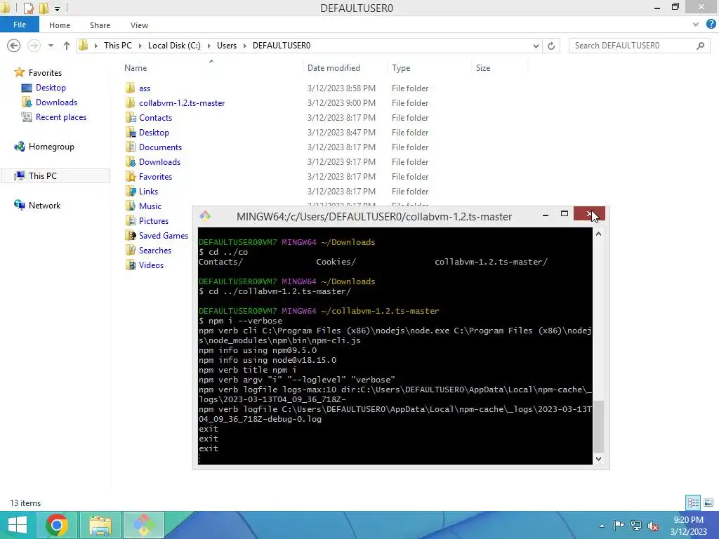Select the Contacts folder icon in file list
This screenshot has height=539, width=719.
click(131, 117)
